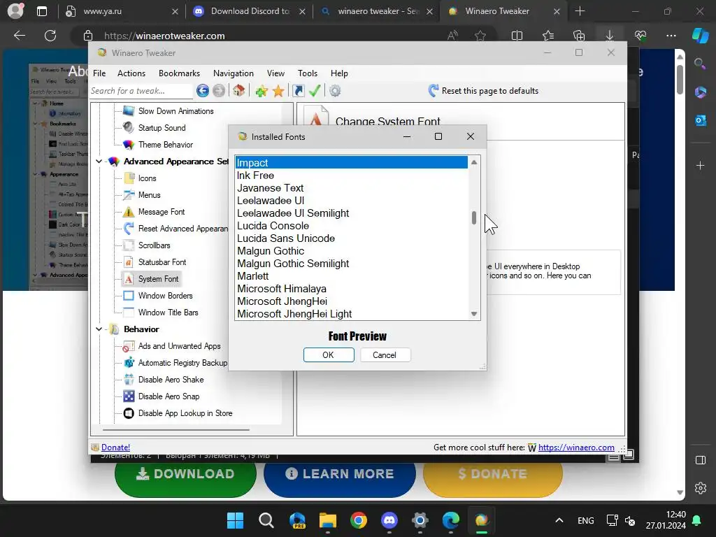Open the Help menu
Viewport: 716px width, 537px height.
point(339,73)
